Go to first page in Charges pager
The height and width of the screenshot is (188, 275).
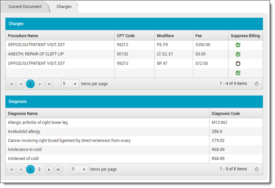[x=12, y=84]
